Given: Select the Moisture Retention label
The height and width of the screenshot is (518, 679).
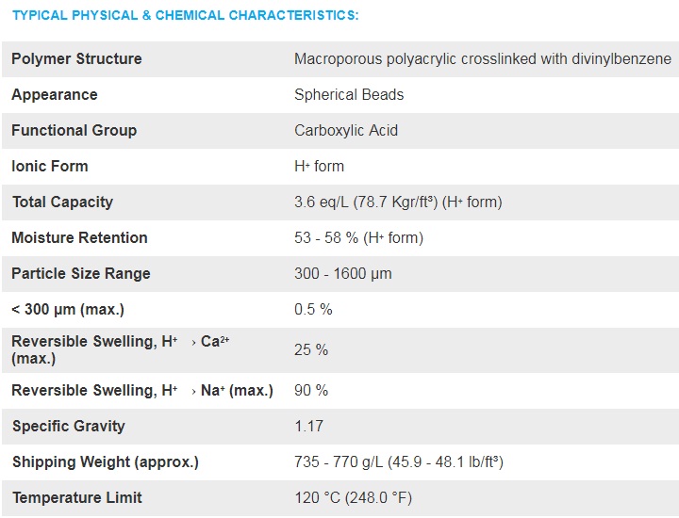Looking at the screenshot, I should 79,238.
